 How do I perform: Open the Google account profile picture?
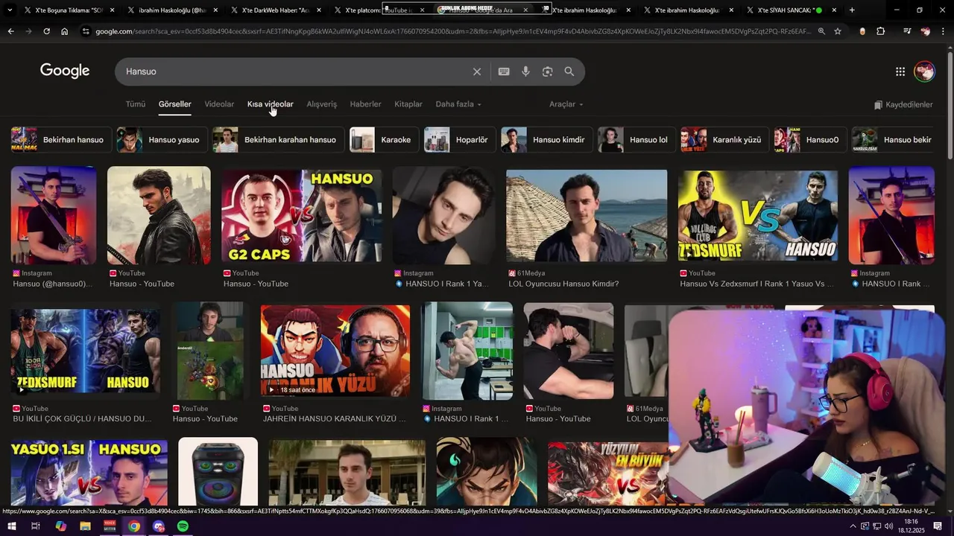pyautogui.click(x=924, y=71)
